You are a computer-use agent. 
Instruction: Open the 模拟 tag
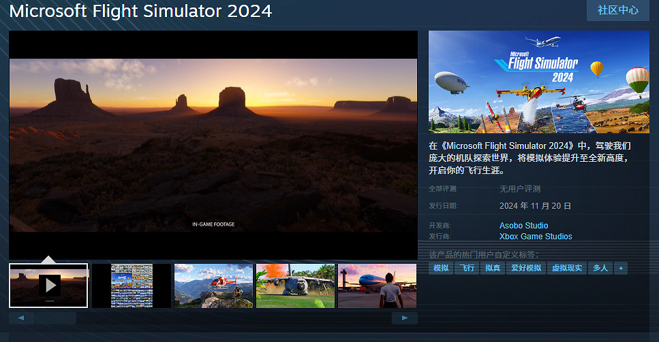(441, 269)
